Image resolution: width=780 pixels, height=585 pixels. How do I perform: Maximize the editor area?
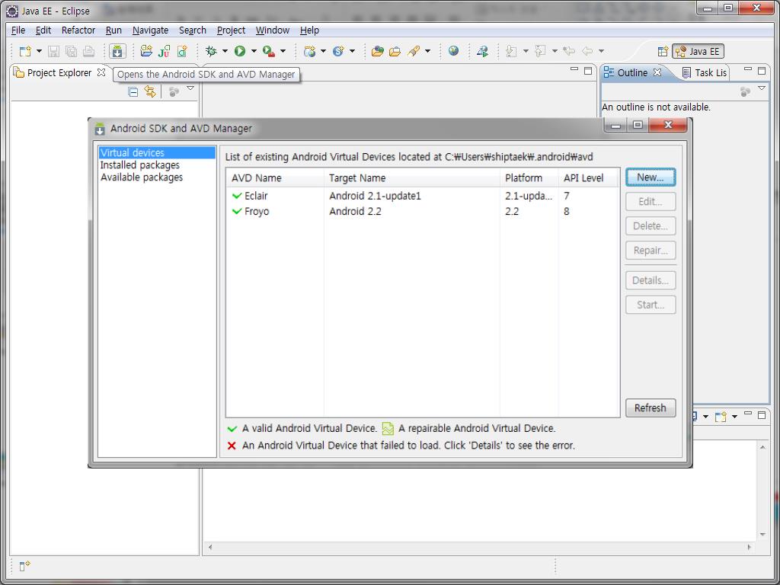[588, 71]
